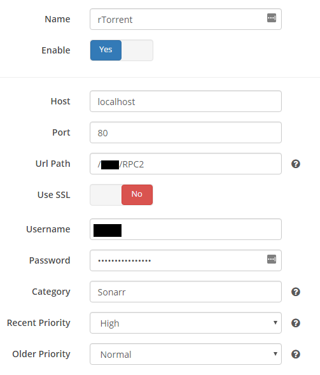The height and width of the screenshot is (375, 320).
Task: Show help tooltip for Older Priority
Action: point(296,354)
